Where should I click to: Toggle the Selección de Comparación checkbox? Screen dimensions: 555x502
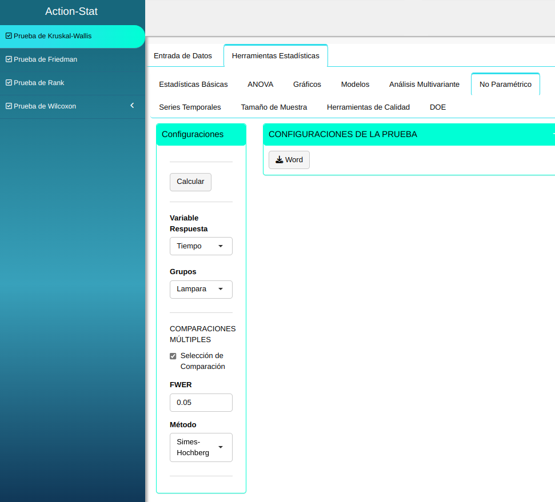(173, 356)
